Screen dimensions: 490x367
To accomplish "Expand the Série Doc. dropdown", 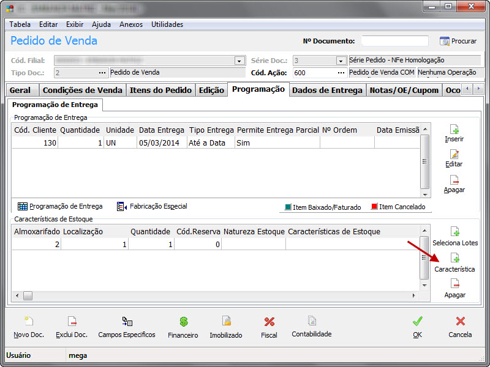I will pos(341,61).
